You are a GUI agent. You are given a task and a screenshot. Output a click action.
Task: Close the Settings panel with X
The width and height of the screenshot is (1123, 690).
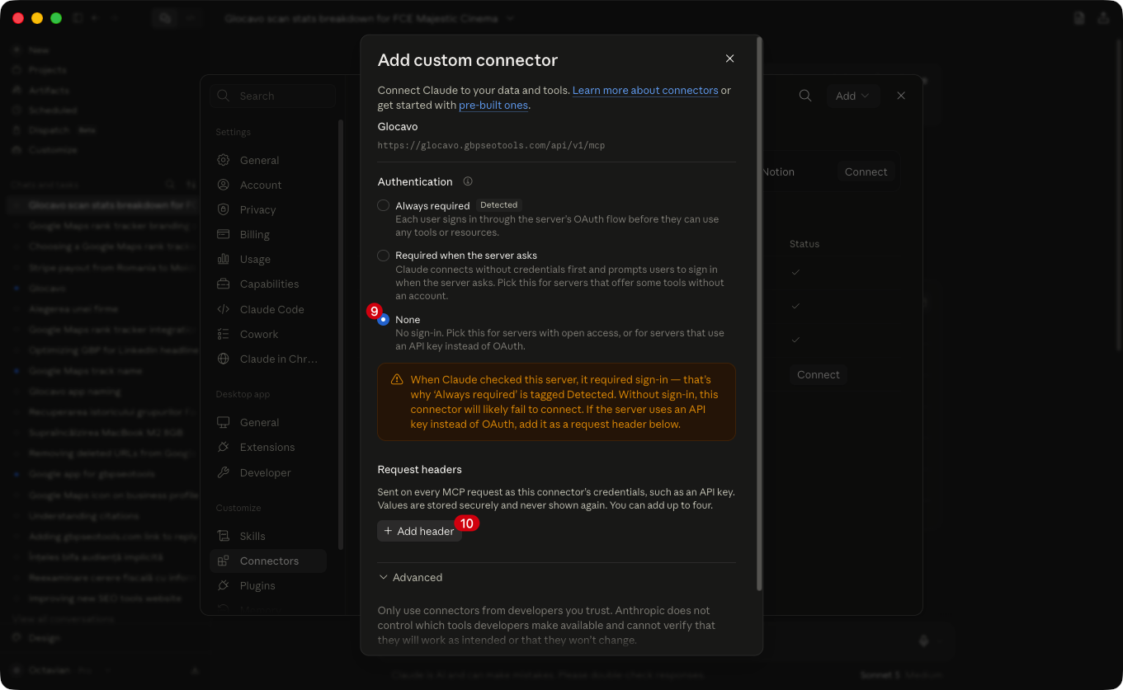[x=901, y=96]
